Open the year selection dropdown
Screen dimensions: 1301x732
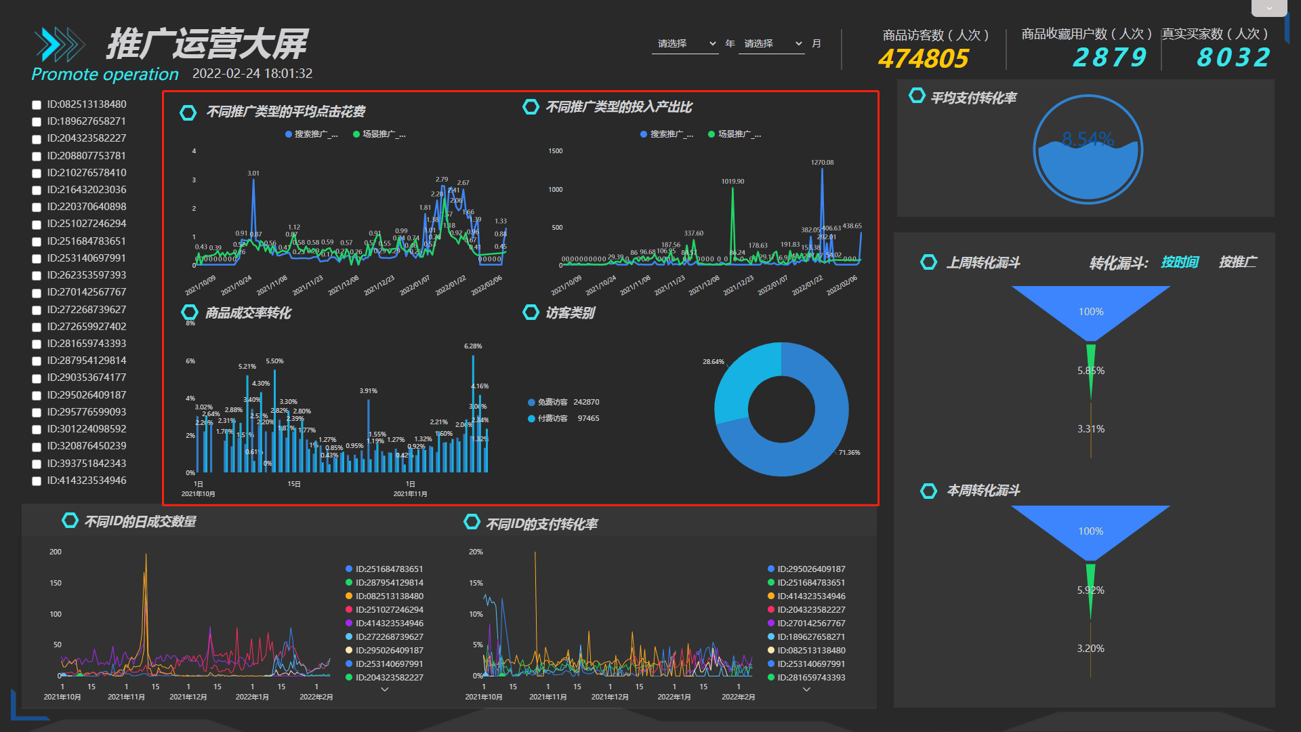click(x=685, y=43)
